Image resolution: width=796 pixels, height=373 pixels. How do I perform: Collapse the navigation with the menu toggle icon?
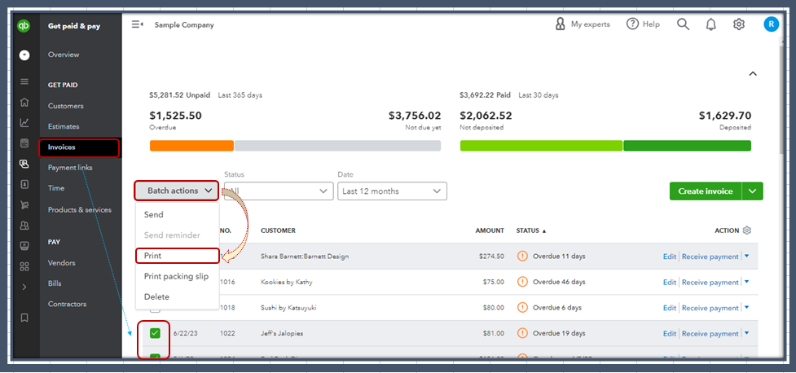pos(137,24)
